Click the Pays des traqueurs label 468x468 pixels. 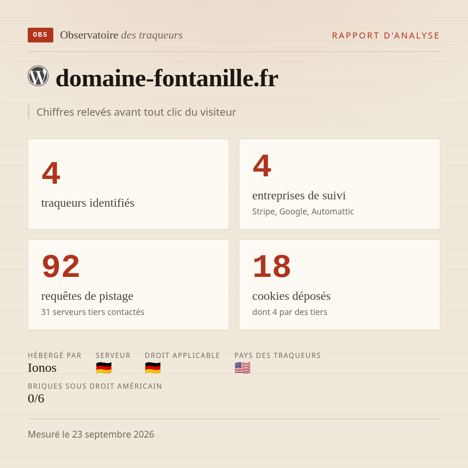(x=278, y=355)
